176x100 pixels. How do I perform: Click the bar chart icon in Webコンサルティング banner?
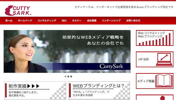click(155, 39)
